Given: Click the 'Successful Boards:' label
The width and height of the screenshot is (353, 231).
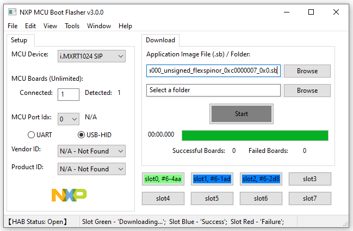Looking at the screenshot, I should pos(199,151).
